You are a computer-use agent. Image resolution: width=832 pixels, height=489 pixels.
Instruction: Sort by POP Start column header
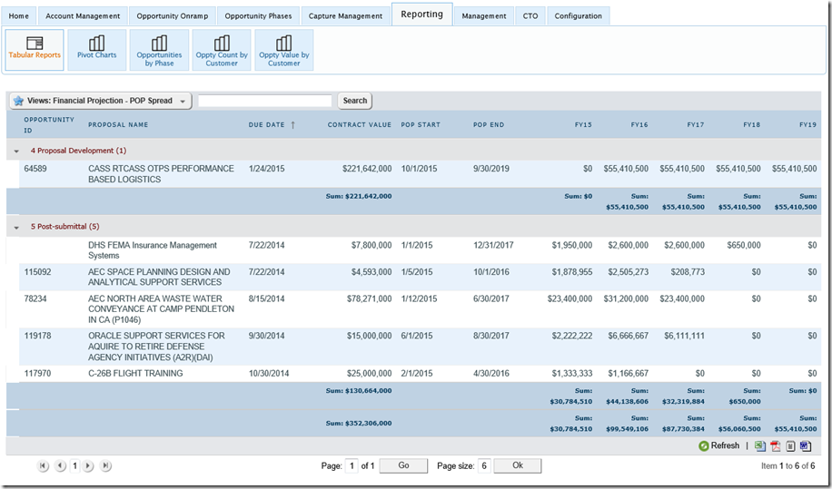pos(421,125)
